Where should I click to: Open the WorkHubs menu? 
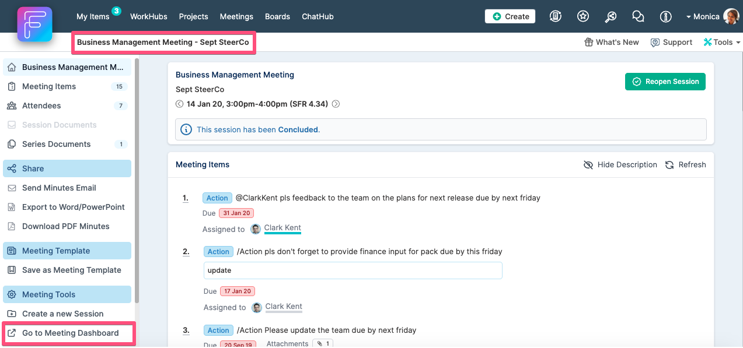149,16
